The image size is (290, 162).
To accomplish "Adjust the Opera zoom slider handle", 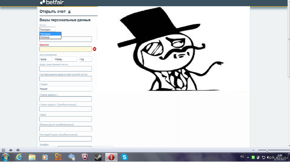I will click(x=267, y=150).
